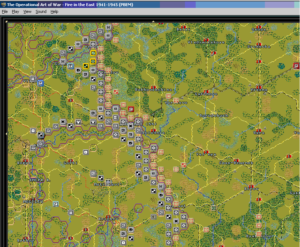Click the Vladimirskoye city label

[206, 42]
